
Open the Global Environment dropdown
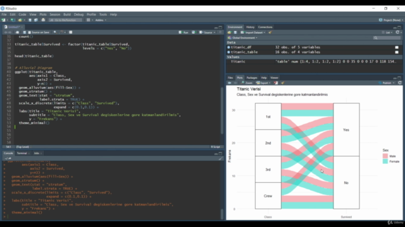click(x=242, y=38)
